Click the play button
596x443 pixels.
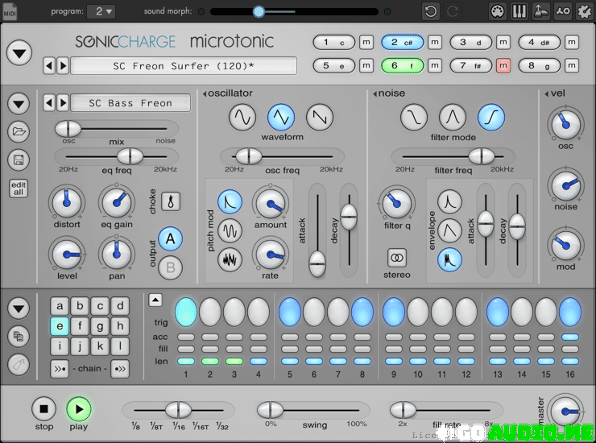(79, 409)
